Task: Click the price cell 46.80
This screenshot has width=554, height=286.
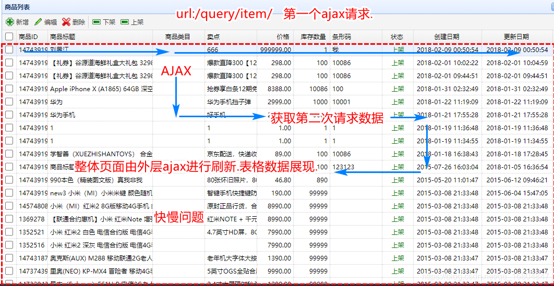Action: [x=282, y=180]
